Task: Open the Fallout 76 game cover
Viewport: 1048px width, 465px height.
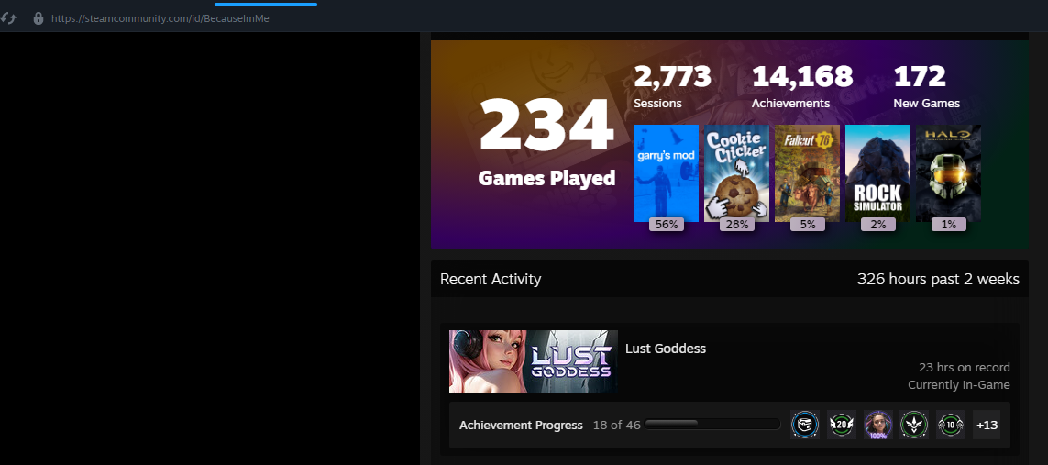Action: [807, 173]
